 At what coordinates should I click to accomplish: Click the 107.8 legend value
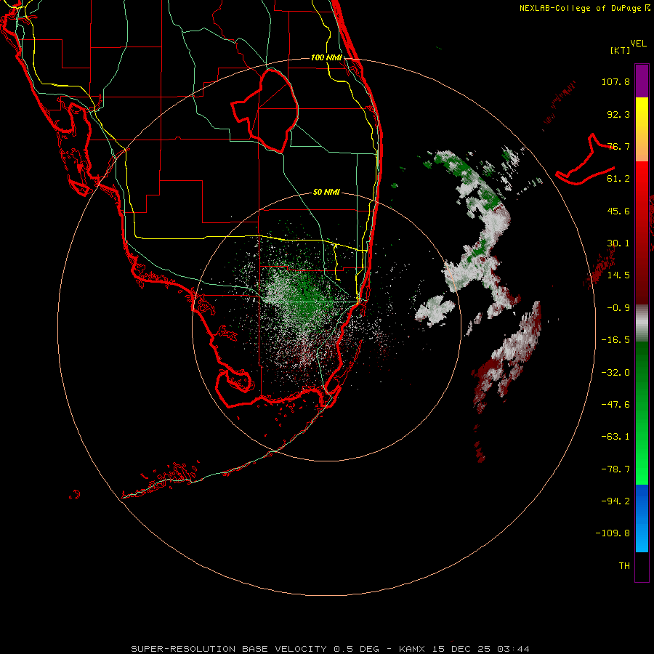point(615,81)
